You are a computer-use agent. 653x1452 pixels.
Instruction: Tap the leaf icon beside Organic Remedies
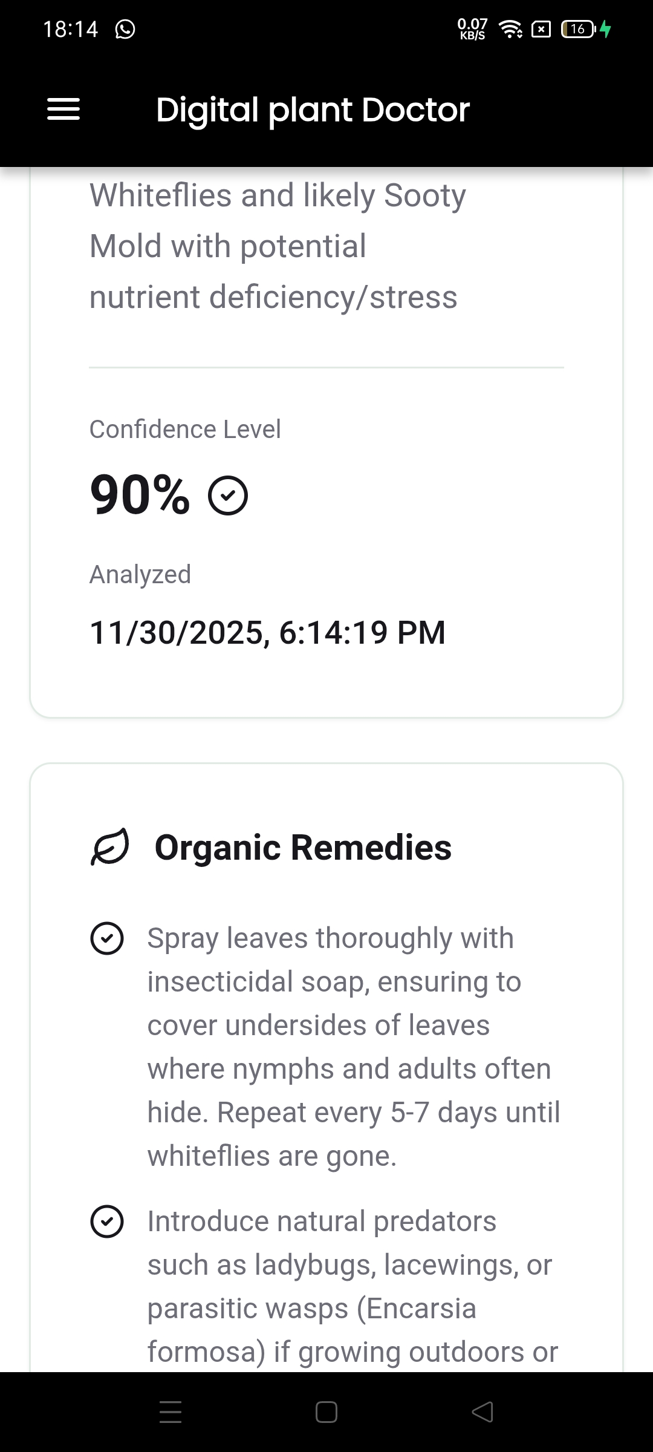110,847
